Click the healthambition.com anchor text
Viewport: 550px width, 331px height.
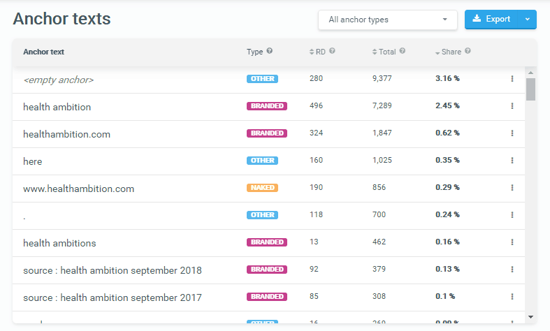point(66,134)
